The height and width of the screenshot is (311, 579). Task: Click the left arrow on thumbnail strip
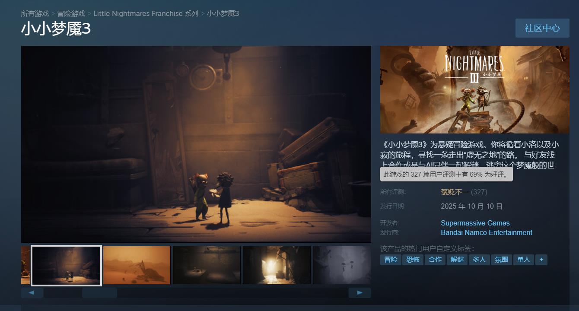click(x=32, y=293)
